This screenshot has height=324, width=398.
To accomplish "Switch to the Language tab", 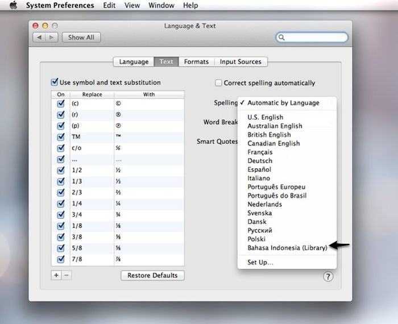I will tap(134, 61).
